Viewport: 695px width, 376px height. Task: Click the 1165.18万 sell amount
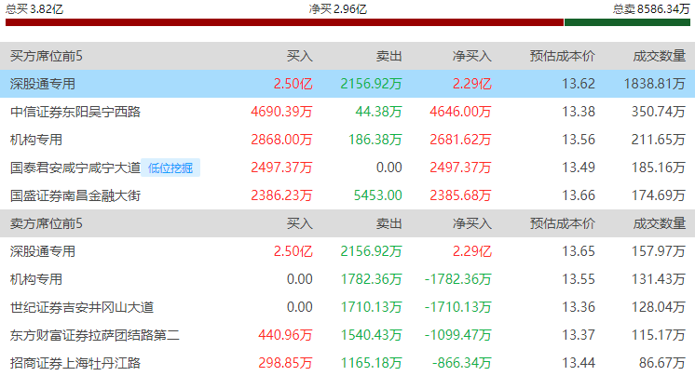point(371,363)
